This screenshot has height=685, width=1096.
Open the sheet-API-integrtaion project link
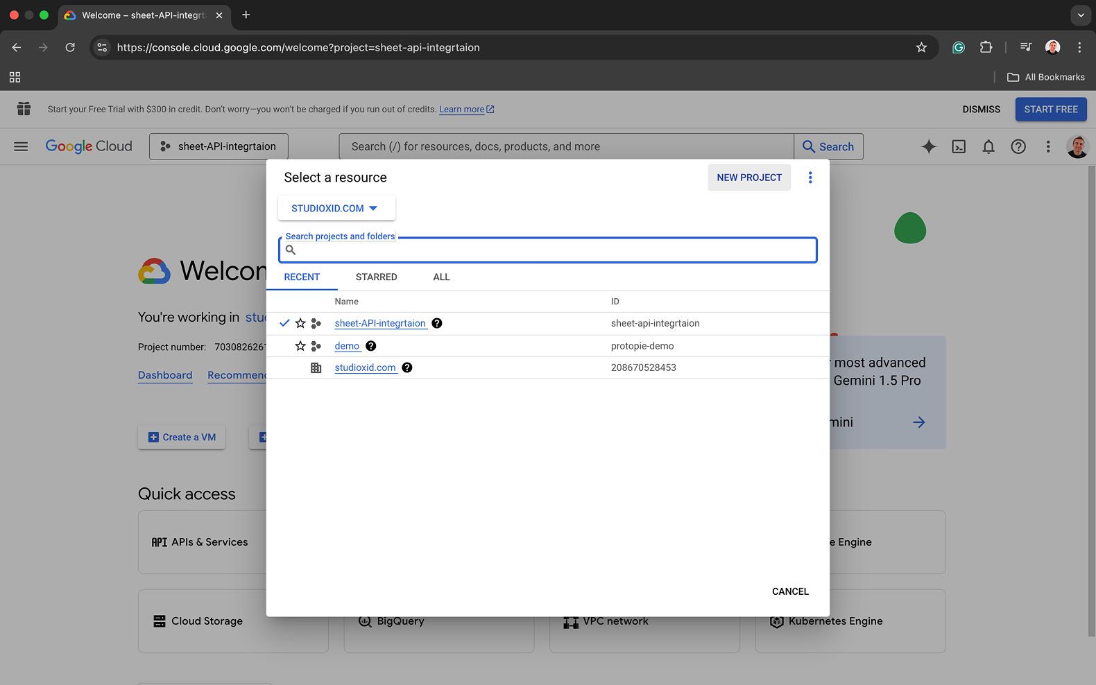[x=380, y=323]
